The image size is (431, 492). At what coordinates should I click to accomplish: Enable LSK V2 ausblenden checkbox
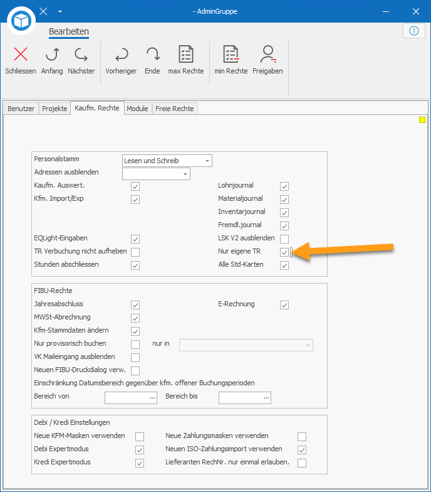tap(284, 239)
